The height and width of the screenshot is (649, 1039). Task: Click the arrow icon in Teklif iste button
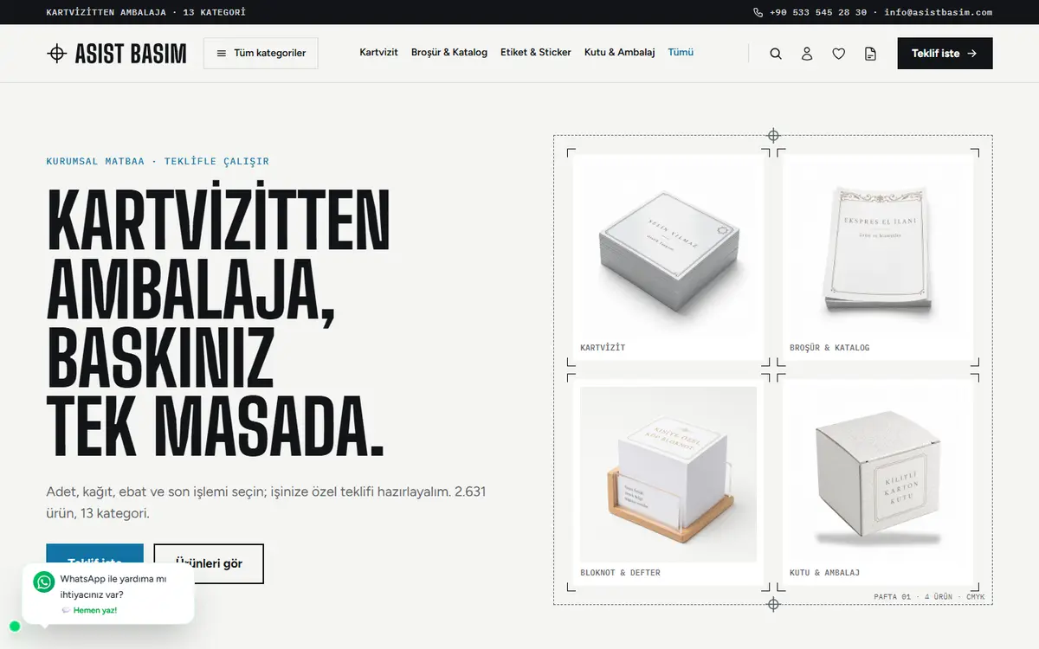[x=972, y=54]
